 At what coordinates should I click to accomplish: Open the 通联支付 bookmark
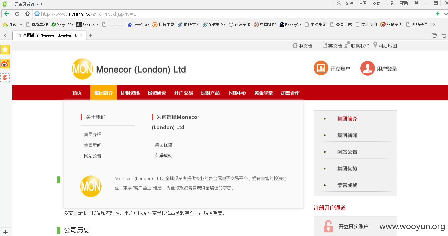click(x=189, y=25)
